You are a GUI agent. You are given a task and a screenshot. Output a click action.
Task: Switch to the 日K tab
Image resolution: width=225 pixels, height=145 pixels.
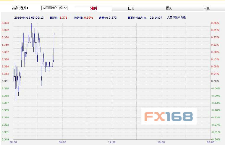click(131, 9)
